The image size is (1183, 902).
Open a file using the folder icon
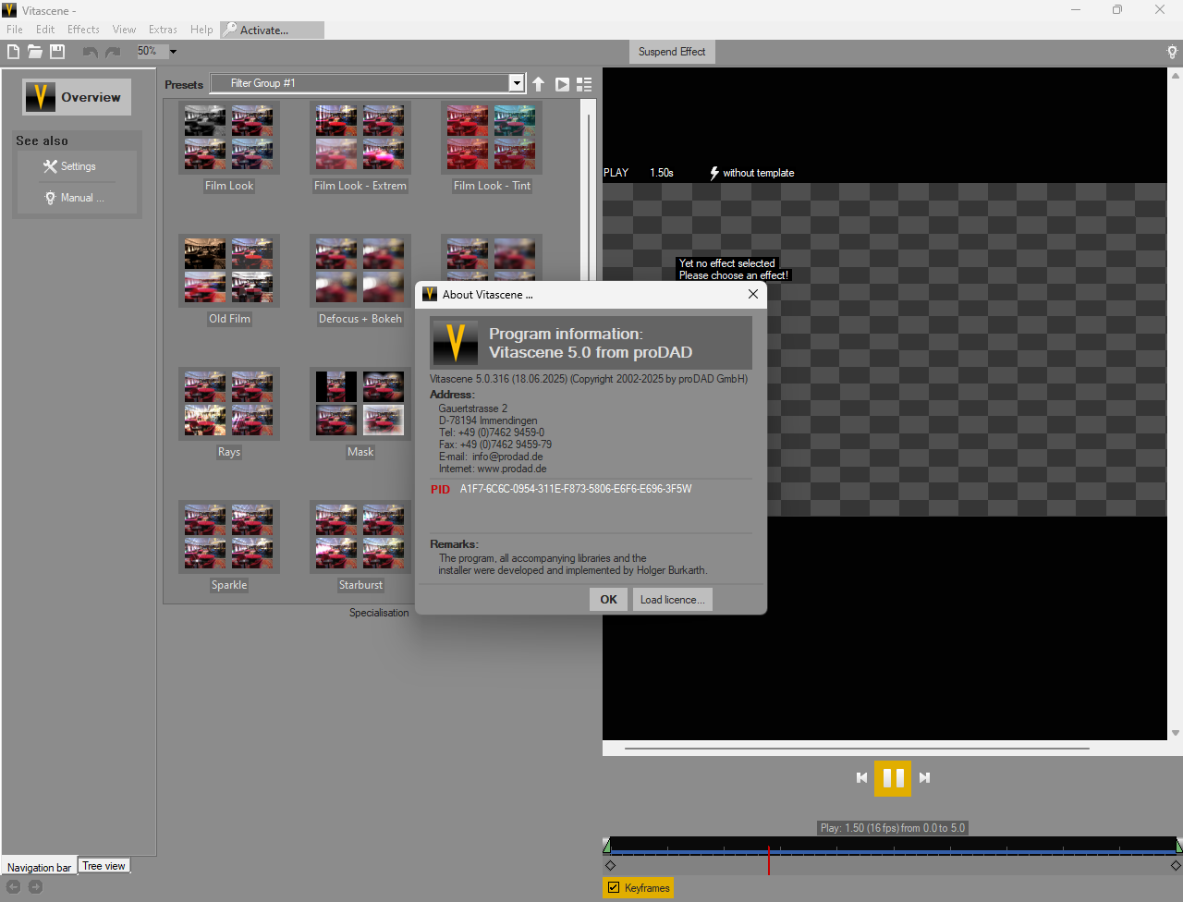tap(35, 52)
